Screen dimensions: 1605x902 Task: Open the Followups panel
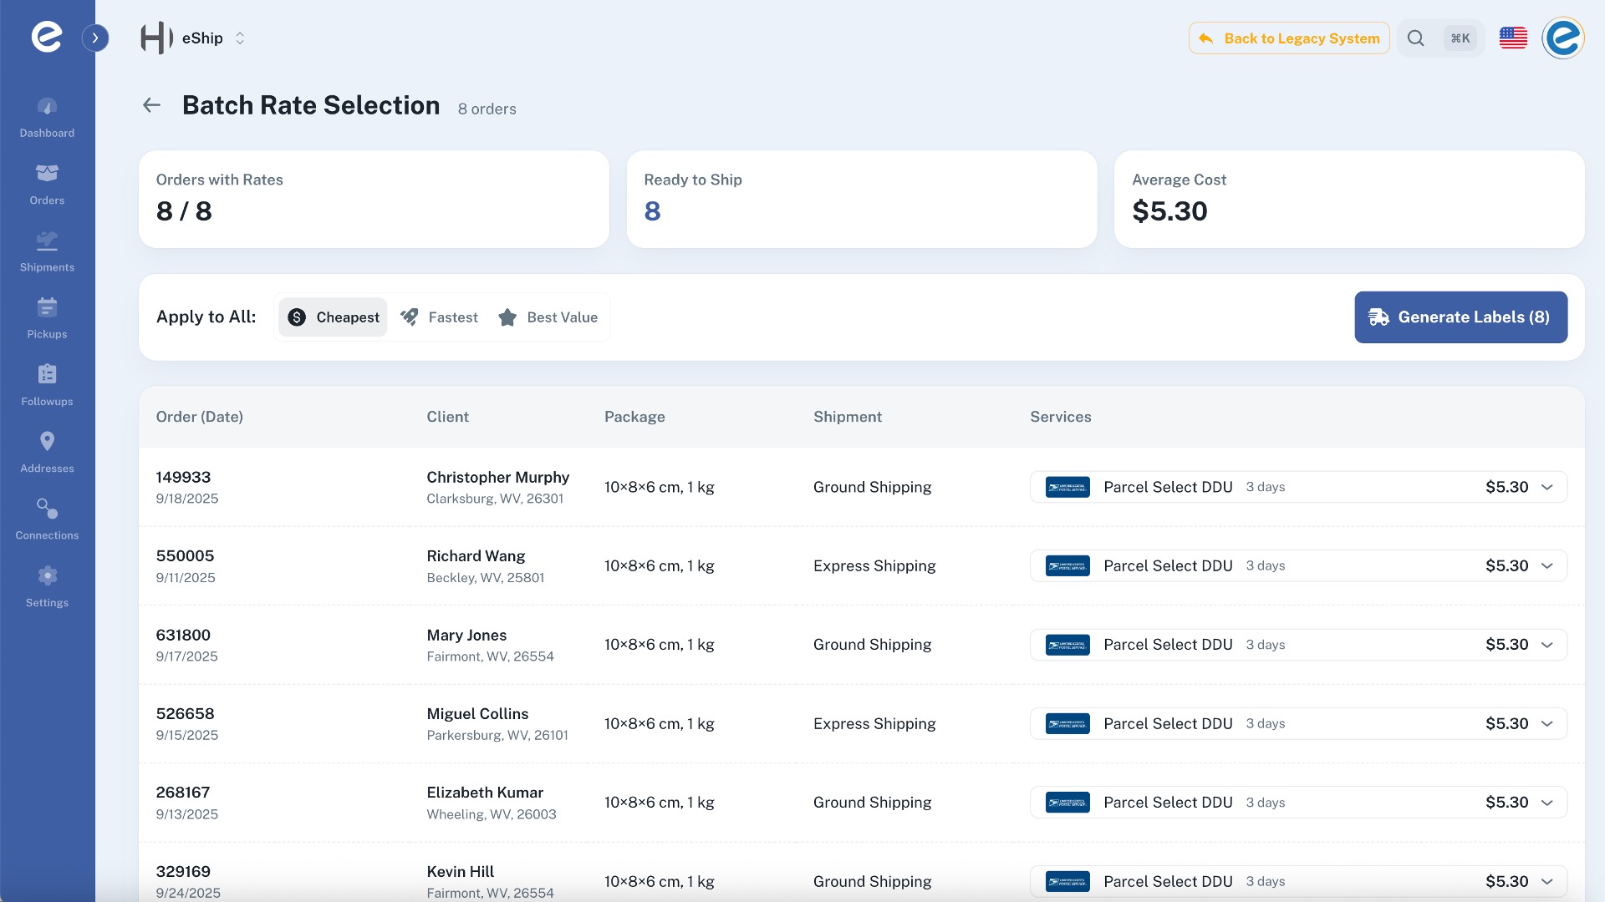[47, 384]
